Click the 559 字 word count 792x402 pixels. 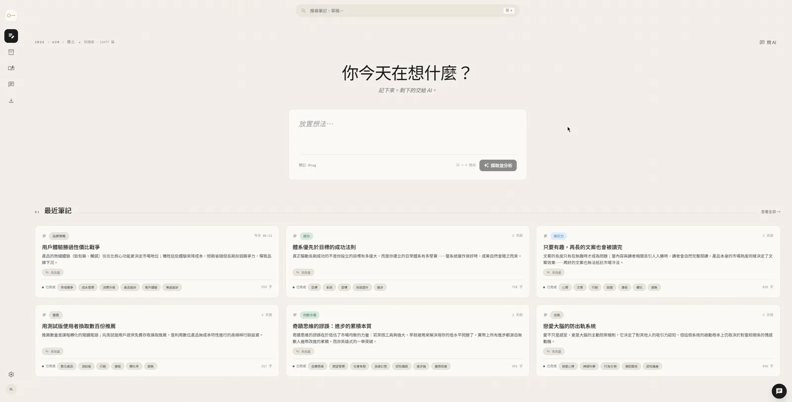(x=266, y=287)
